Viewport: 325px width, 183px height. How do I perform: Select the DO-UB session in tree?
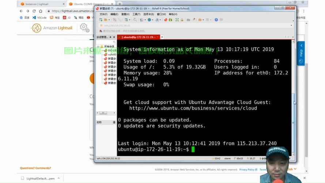click(x=112, y=51)
